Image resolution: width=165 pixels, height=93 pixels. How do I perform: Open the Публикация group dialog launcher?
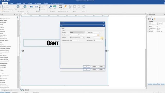(x=28, y=12)
